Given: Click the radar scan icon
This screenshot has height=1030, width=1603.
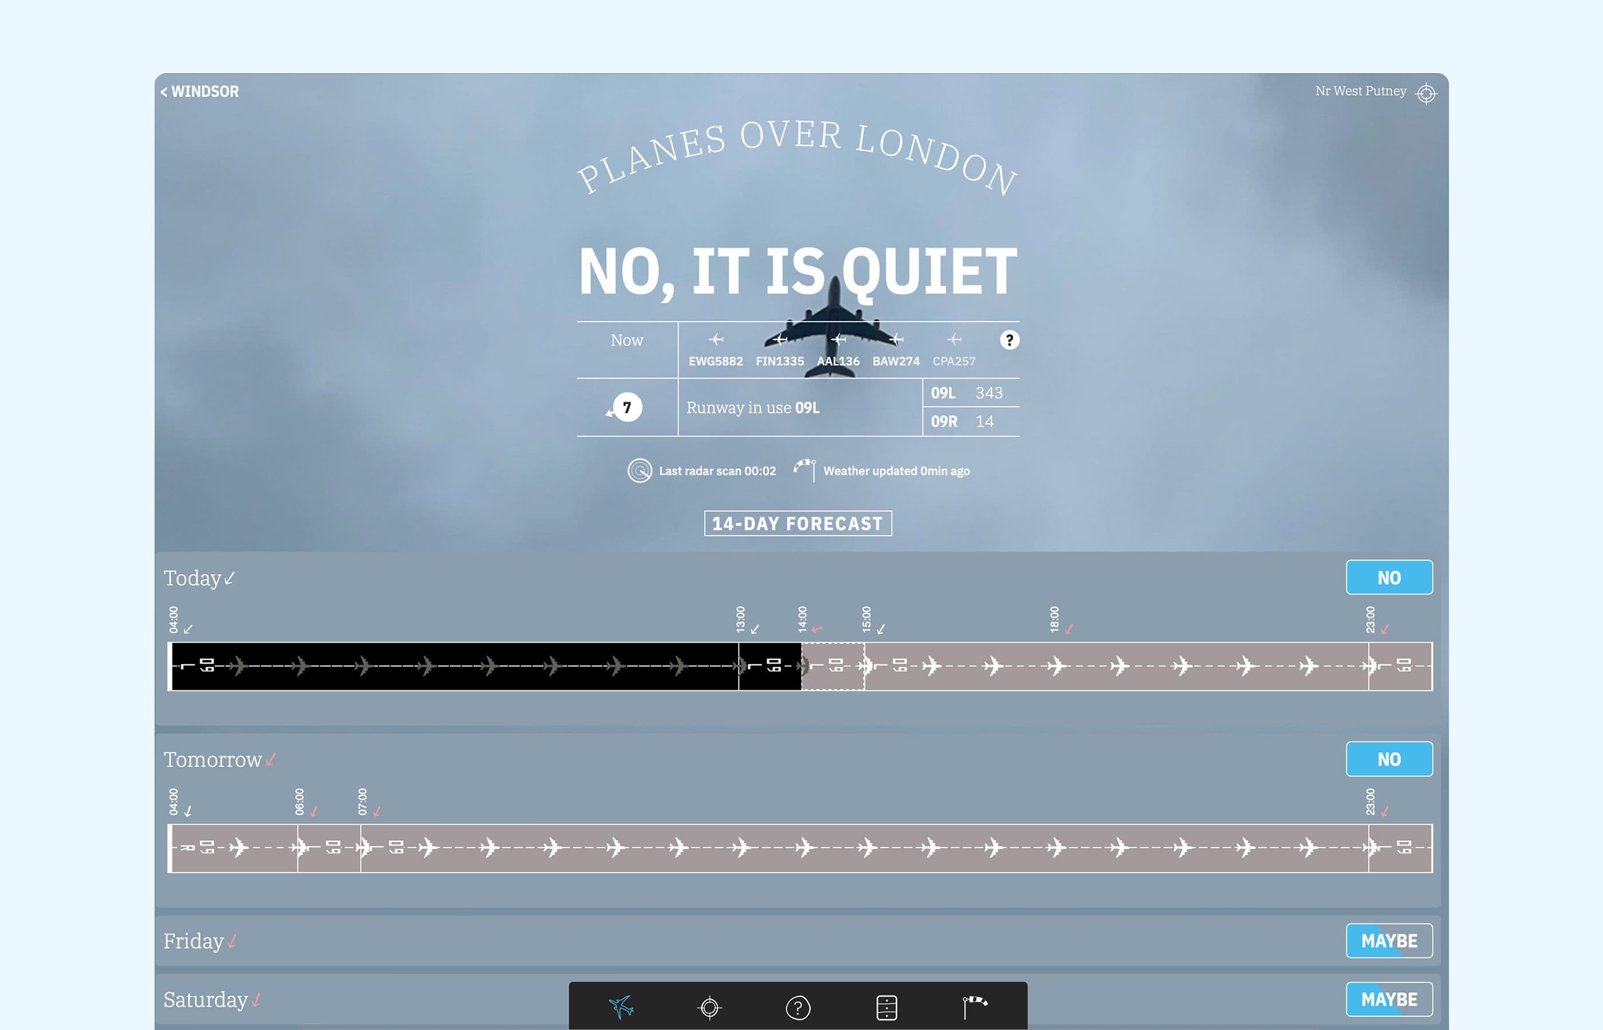Looking at the screenshot, I should [639, 470].
